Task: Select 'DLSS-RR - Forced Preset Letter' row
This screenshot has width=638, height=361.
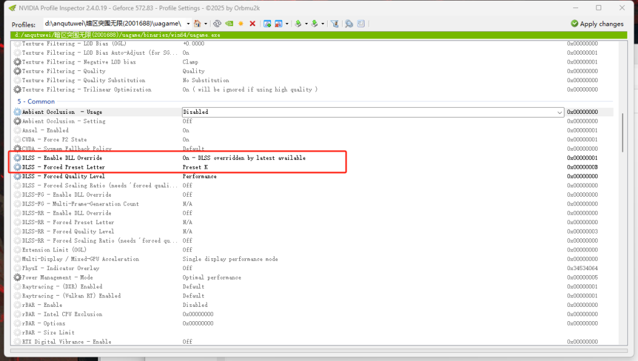Action: (313, 222)
